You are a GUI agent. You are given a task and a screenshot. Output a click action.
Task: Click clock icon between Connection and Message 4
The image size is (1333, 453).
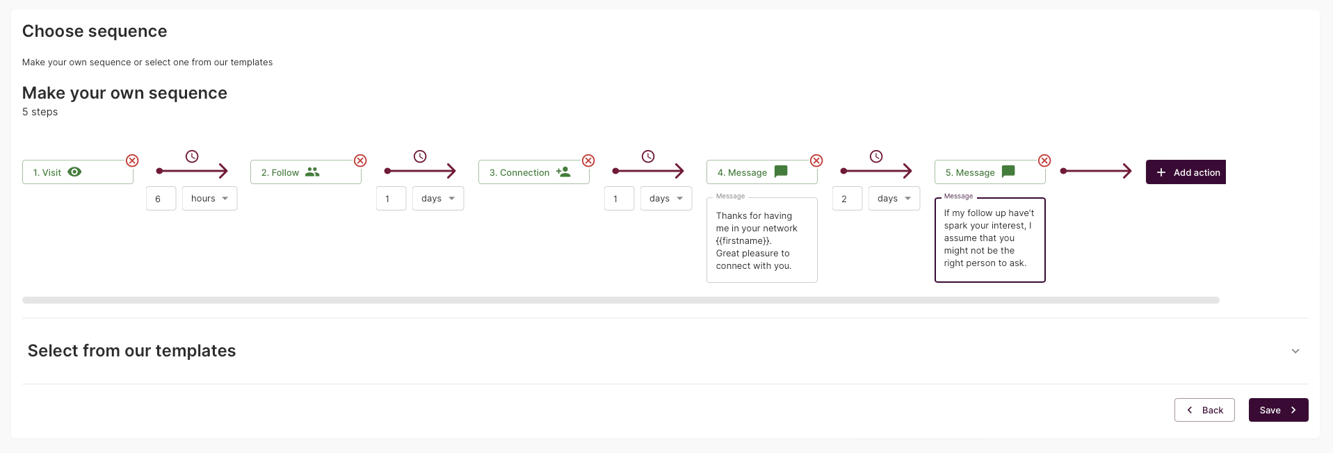pos(648,156)
